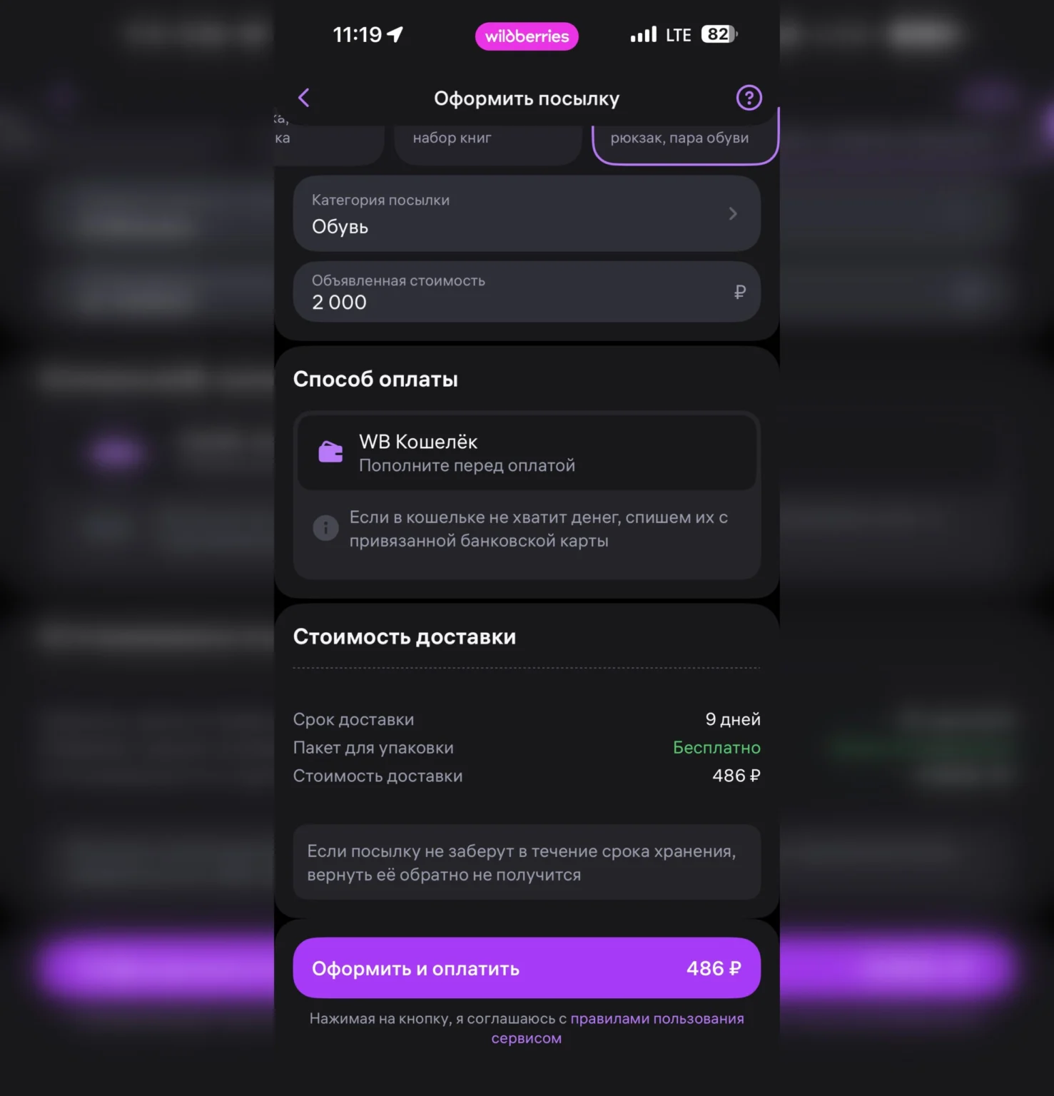Click the info icon beside bank card notice
1054x1096 pixels.
pos(325,528)
